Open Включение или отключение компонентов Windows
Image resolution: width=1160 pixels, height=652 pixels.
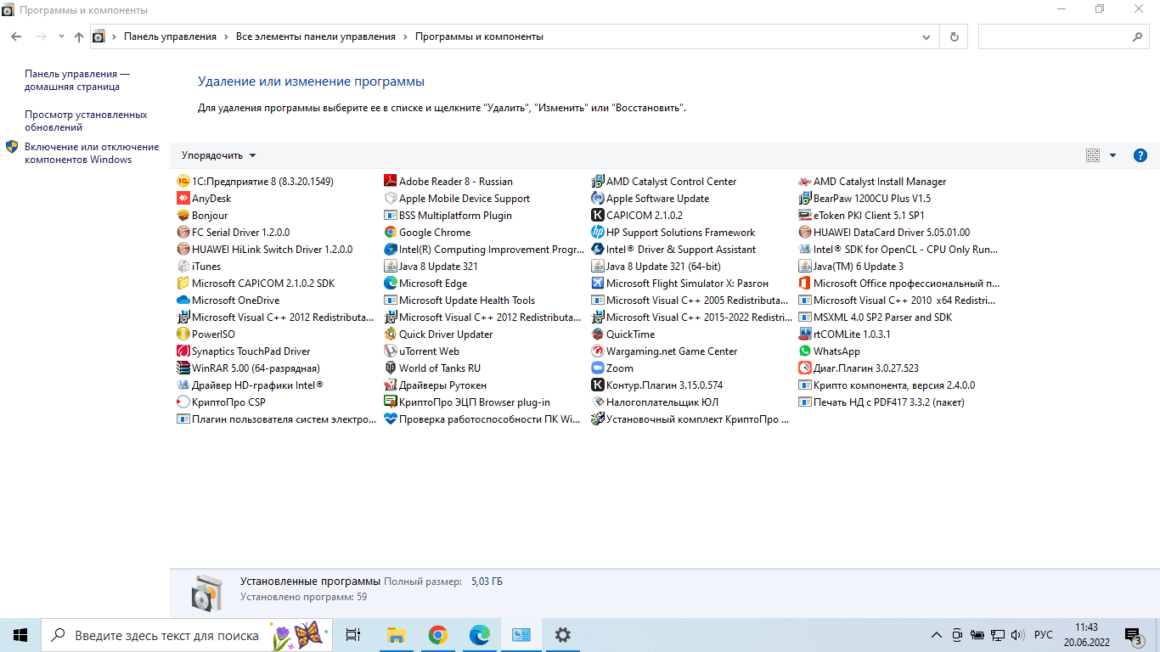92,153
